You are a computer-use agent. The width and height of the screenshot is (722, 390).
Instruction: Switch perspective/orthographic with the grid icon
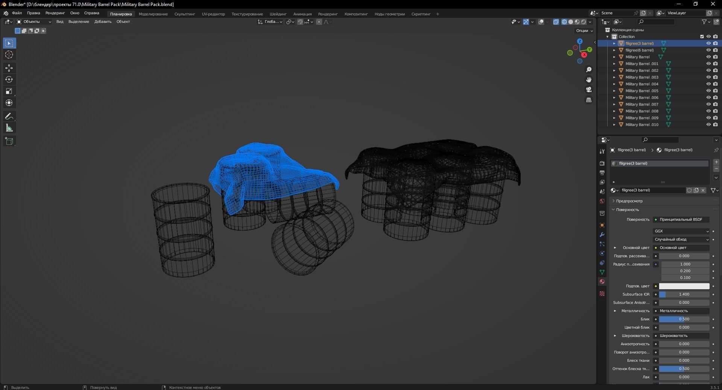(x=589, y=100)
